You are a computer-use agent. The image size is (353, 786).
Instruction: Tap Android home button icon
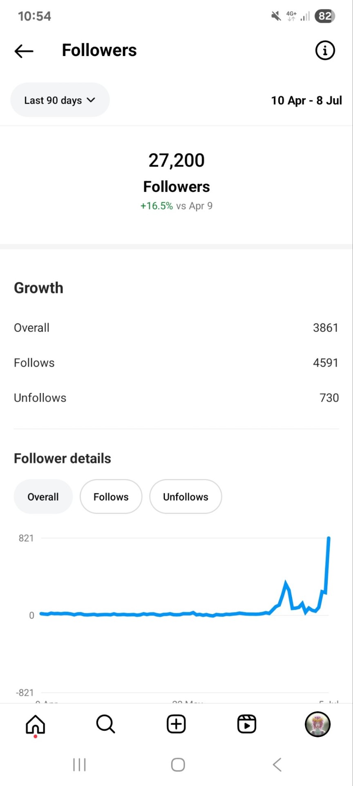pyautogui.click(x=178, y=764)
